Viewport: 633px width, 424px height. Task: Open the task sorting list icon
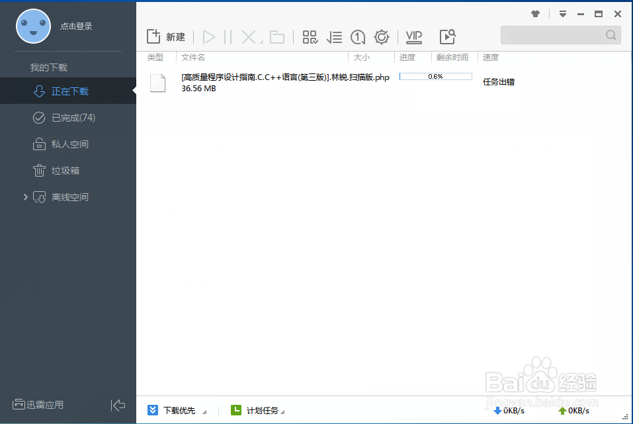334,37
